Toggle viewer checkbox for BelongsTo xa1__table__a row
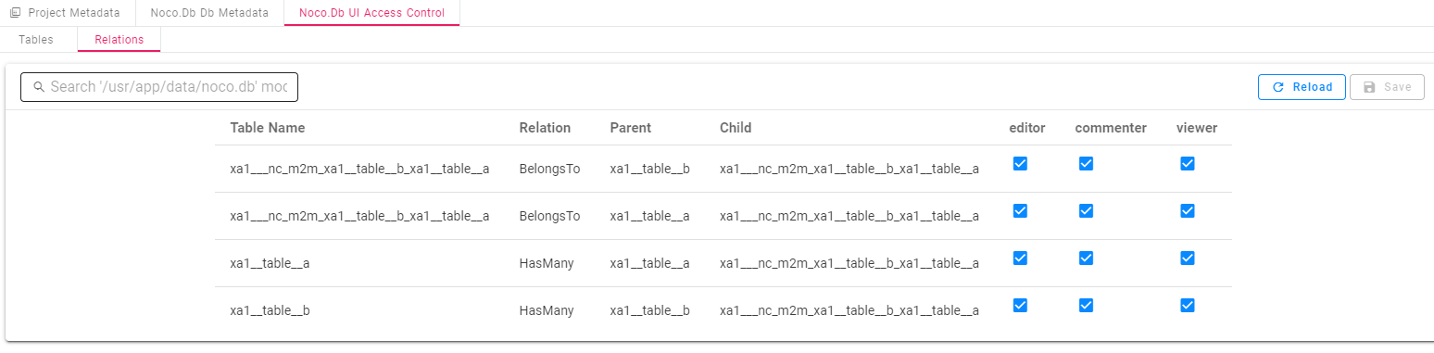1434x353 pixels. (1188, 211)
